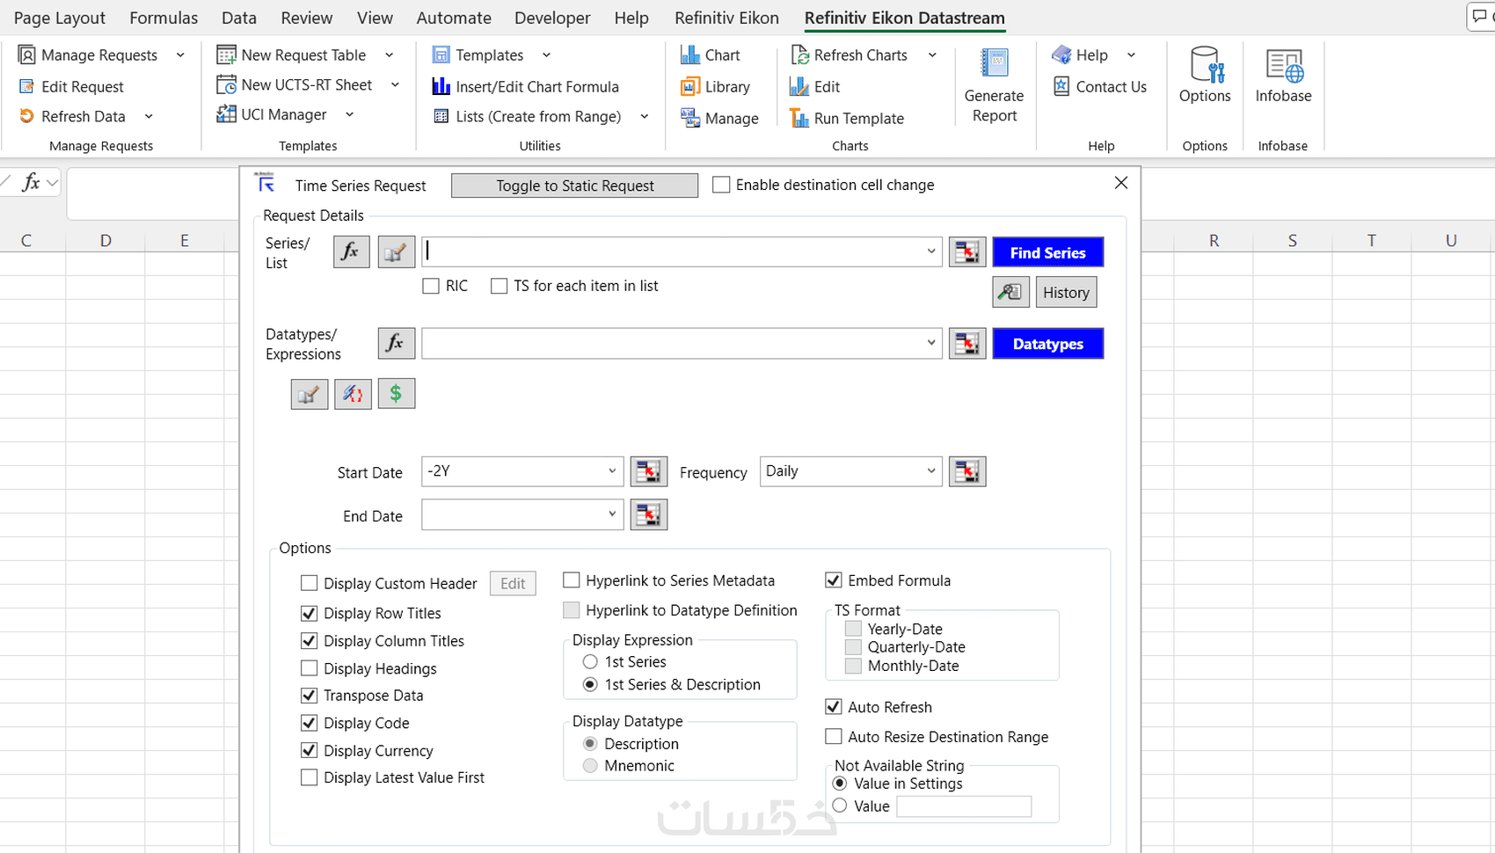Check TS for each item in list
This screenshot has height=853, width=1495.
[x=500, y=286]
